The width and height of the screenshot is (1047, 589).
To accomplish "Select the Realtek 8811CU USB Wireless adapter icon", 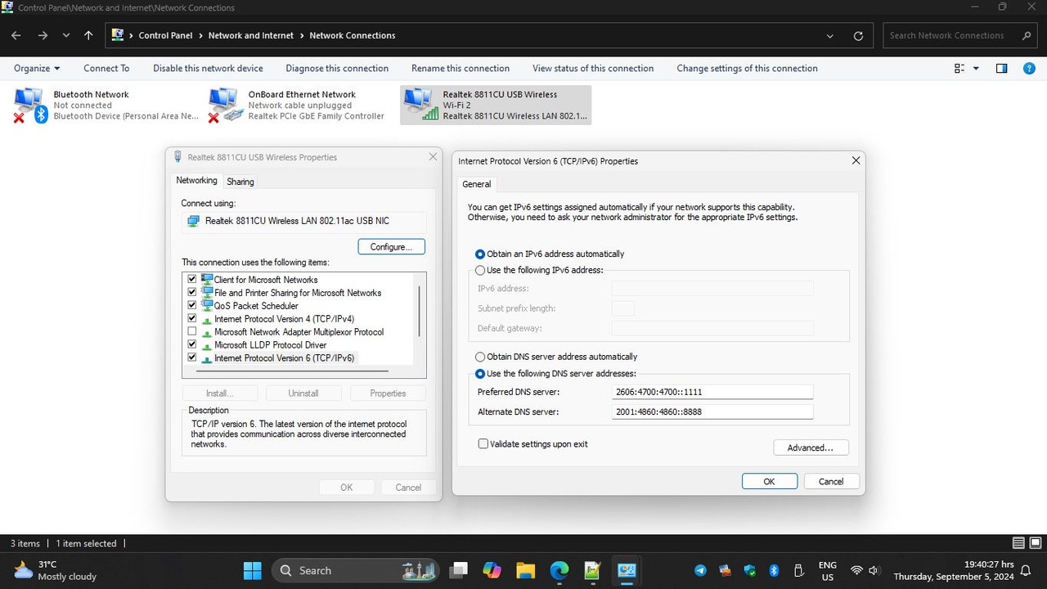I will coord(420,105).
